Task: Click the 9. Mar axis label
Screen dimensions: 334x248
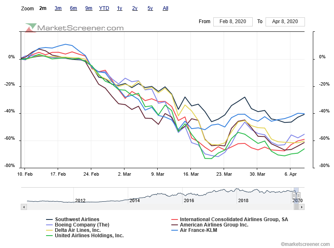Action: click(x=158, y=174)
